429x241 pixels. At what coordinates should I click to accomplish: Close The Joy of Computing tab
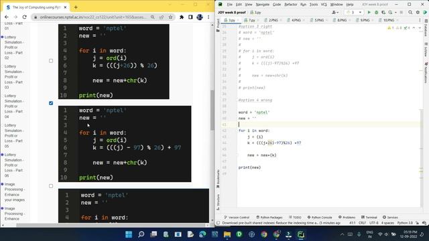pos(65,7)
